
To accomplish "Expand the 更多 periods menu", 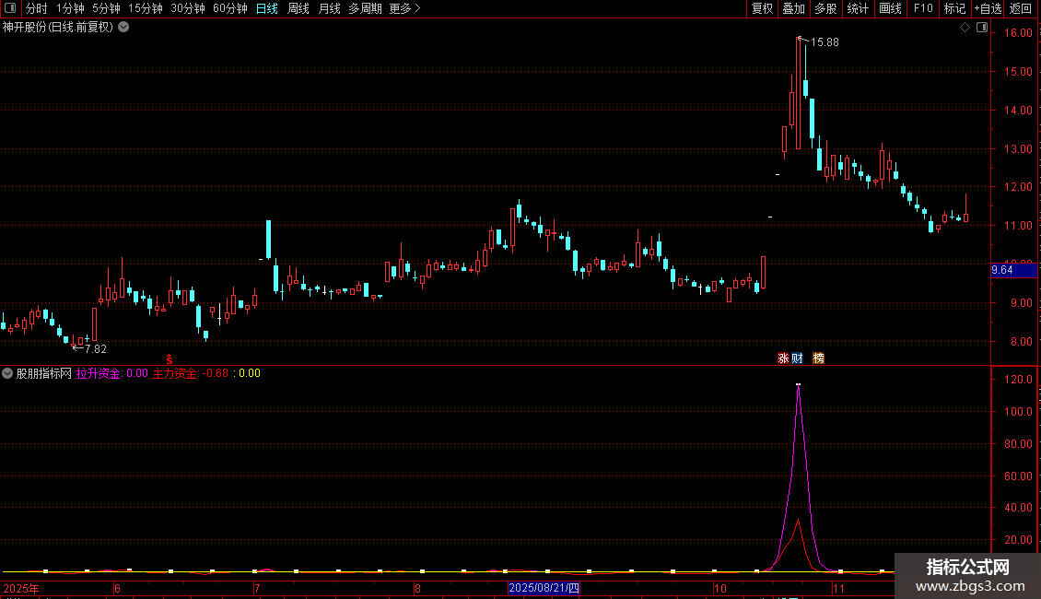I will point(404,8).
